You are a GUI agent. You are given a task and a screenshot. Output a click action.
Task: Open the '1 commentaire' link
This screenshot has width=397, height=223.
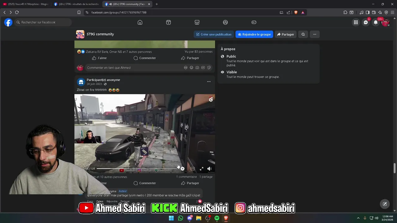(x=186, y=177)
